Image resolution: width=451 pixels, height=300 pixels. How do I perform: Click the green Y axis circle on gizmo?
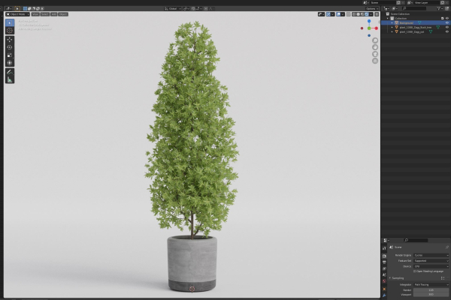point(369,28)
